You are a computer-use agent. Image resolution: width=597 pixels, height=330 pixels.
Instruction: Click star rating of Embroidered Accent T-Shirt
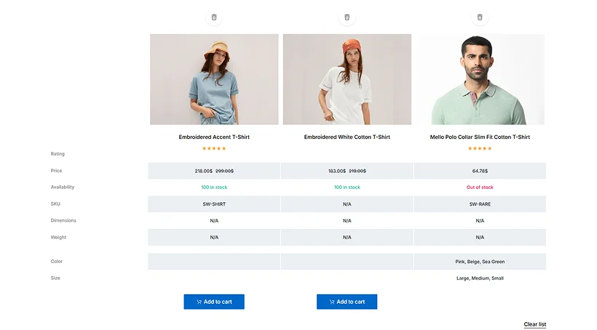pyautogui.click(x=214, y=148)
